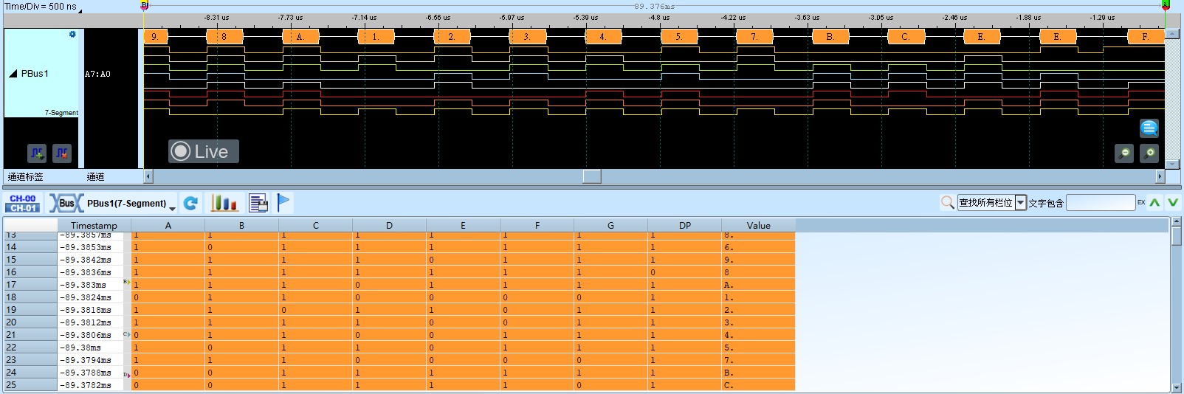
Task: Zoom out the waveform view
Action: click(x=1124, y=153)
